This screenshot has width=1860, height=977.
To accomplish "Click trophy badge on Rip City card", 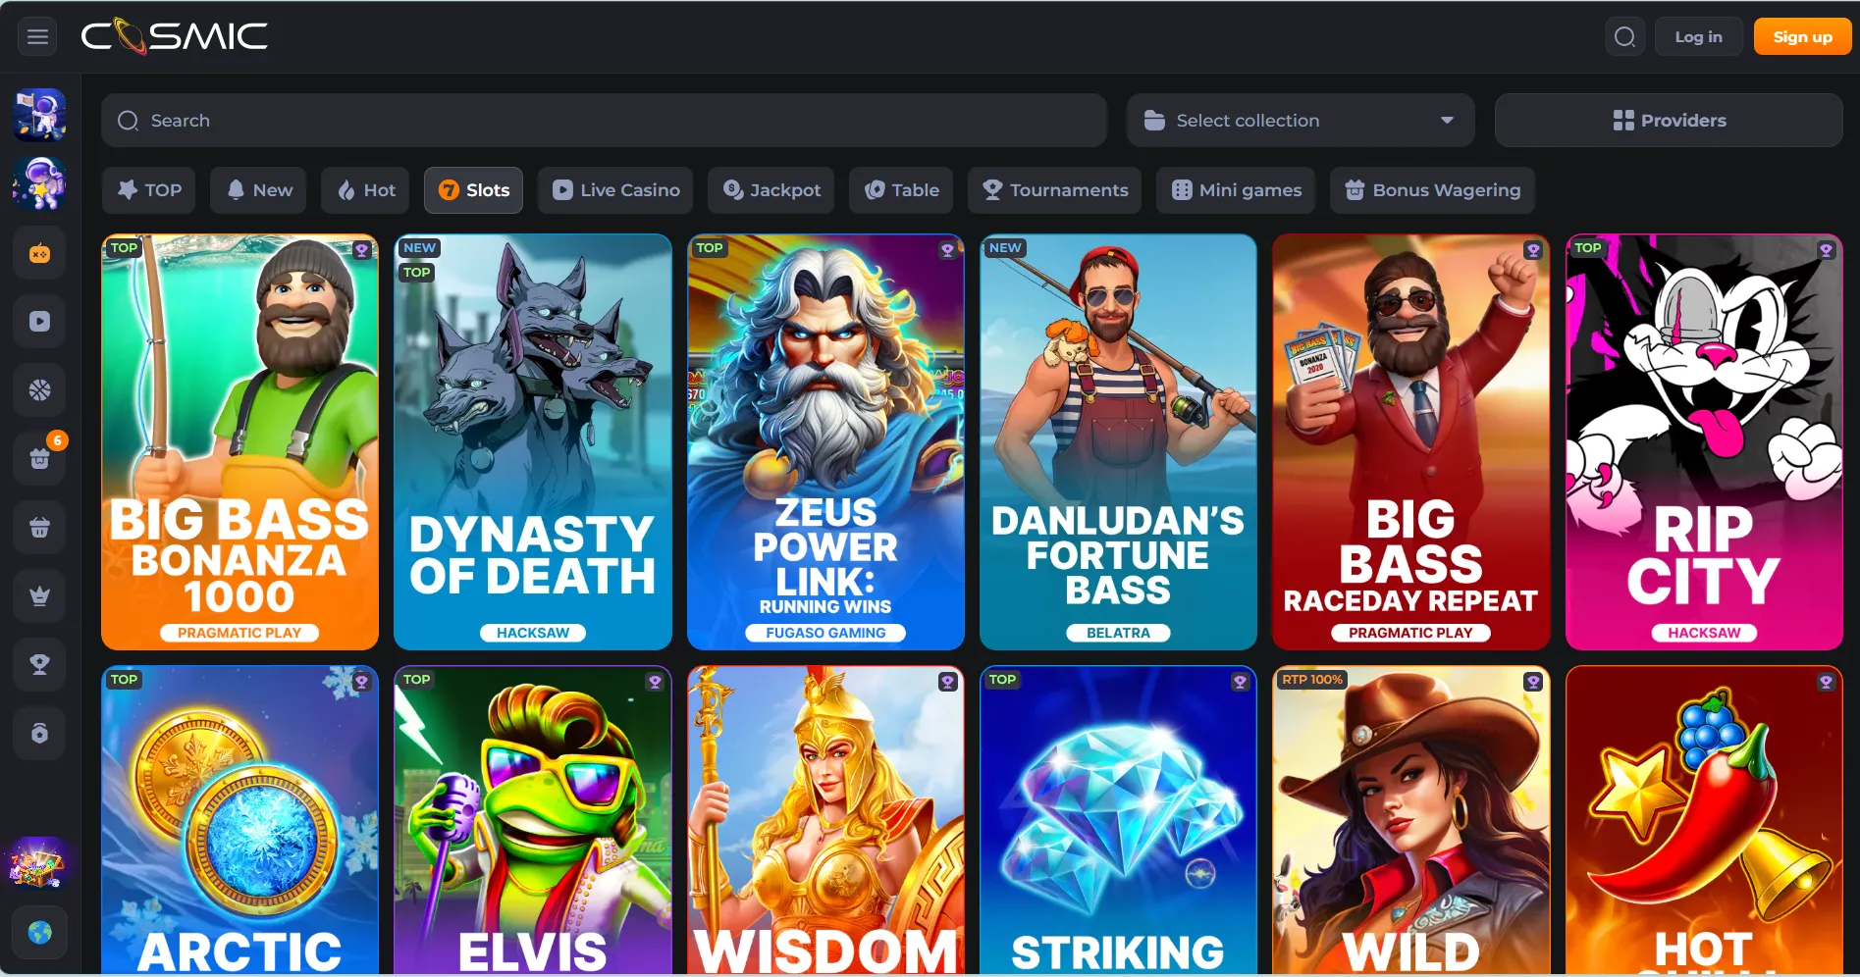I will (x=1826, y=250).
